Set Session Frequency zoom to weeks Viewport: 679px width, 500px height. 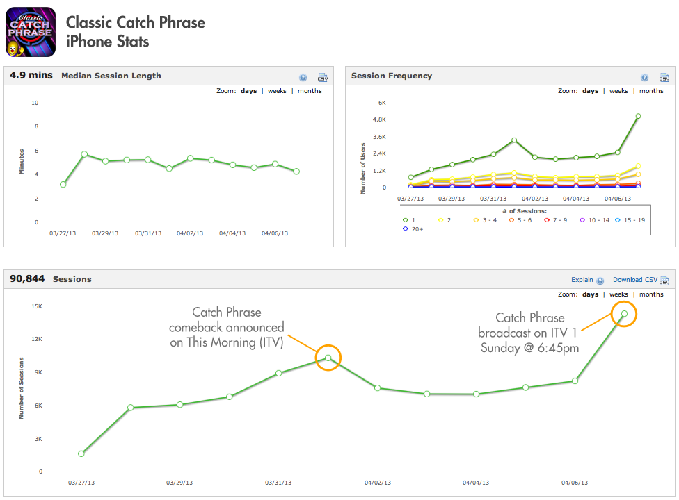click(x=618, y=91)
